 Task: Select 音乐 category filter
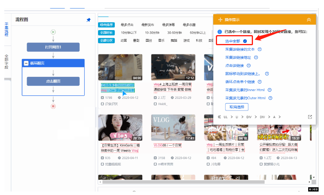[x=161, y=41]
